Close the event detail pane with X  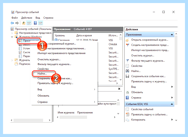(119, 89)
